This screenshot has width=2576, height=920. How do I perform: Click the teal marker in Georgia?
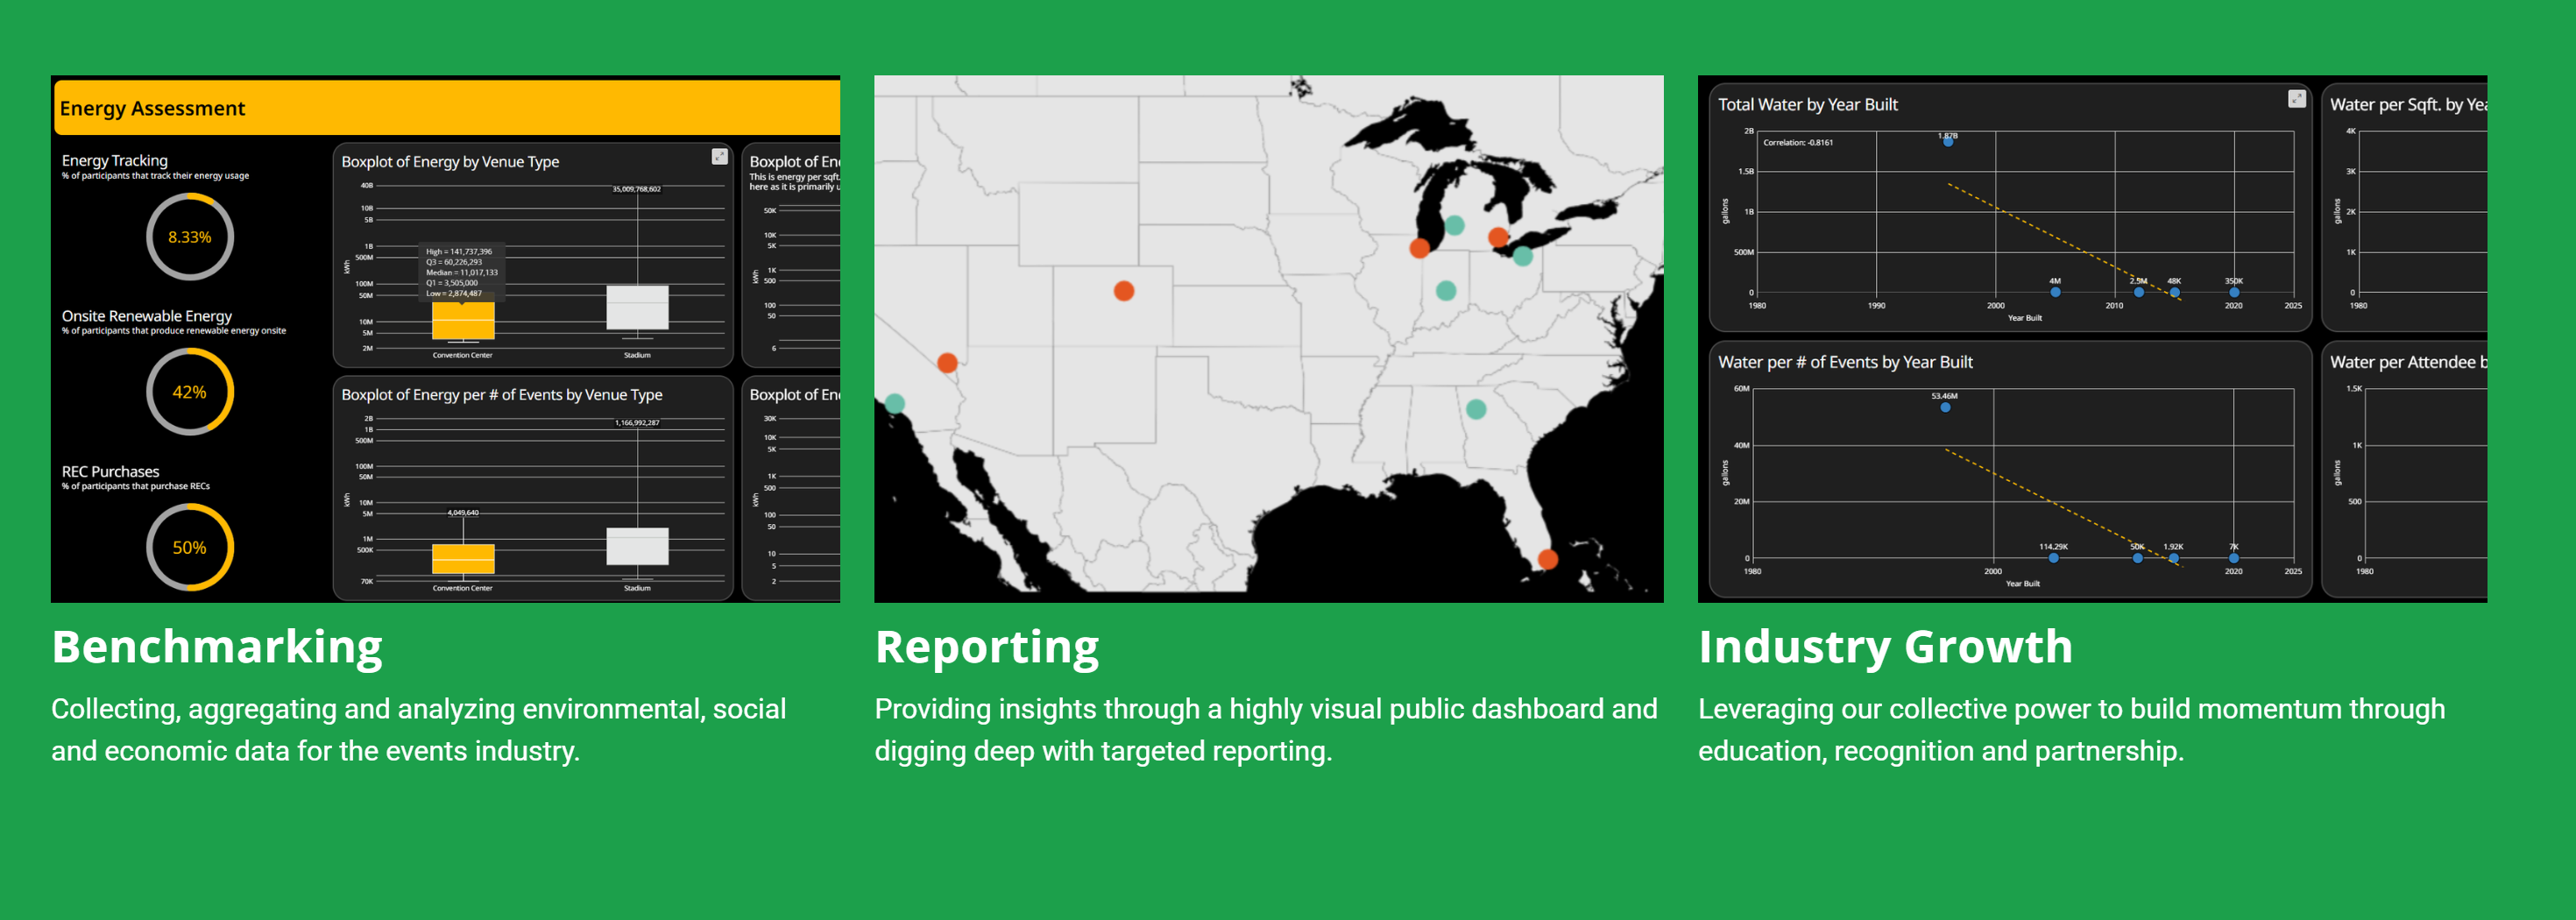pos(1475,409)
